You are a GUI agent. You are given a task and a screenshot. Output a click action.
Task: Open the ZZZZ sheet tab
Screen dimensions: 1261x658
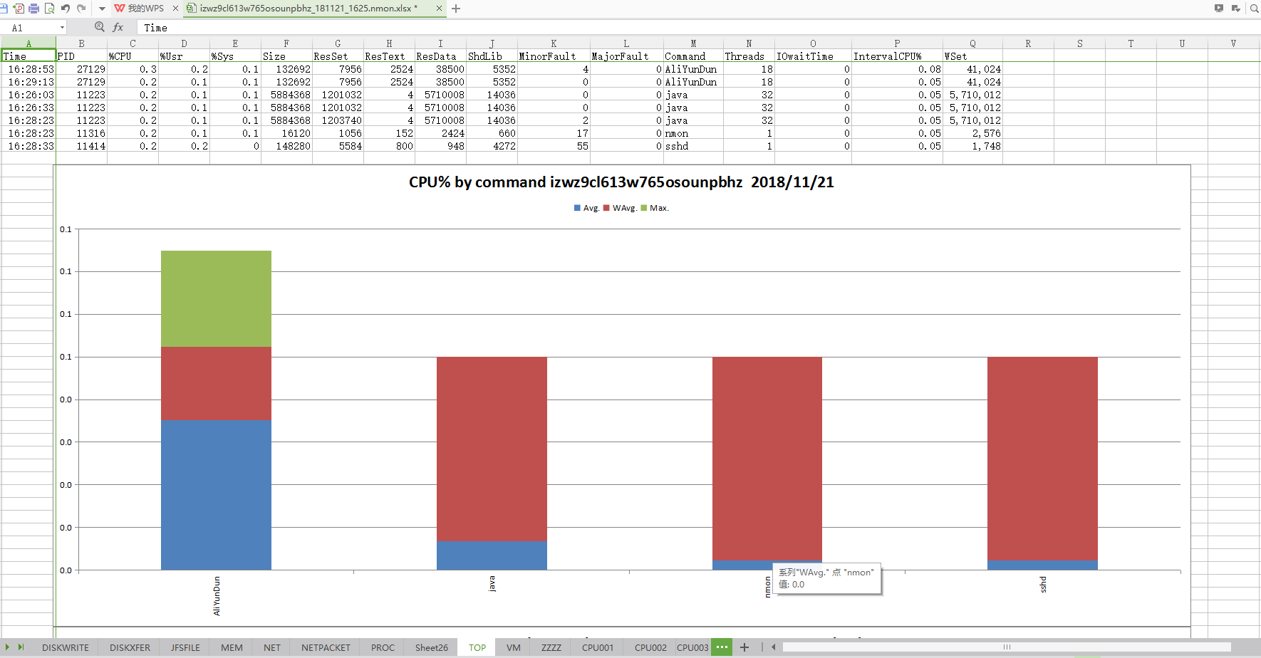point(551,648)
